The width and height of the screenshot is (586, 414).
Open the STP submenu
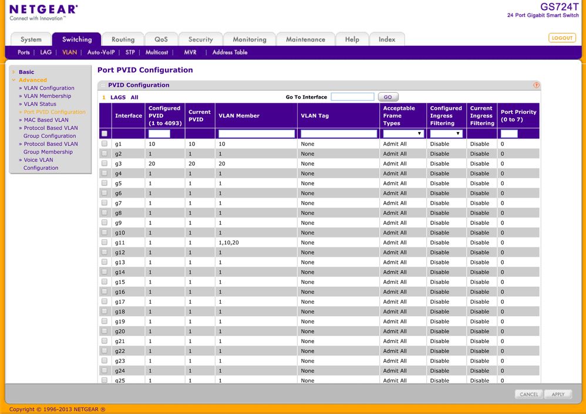tap(130, 52)
